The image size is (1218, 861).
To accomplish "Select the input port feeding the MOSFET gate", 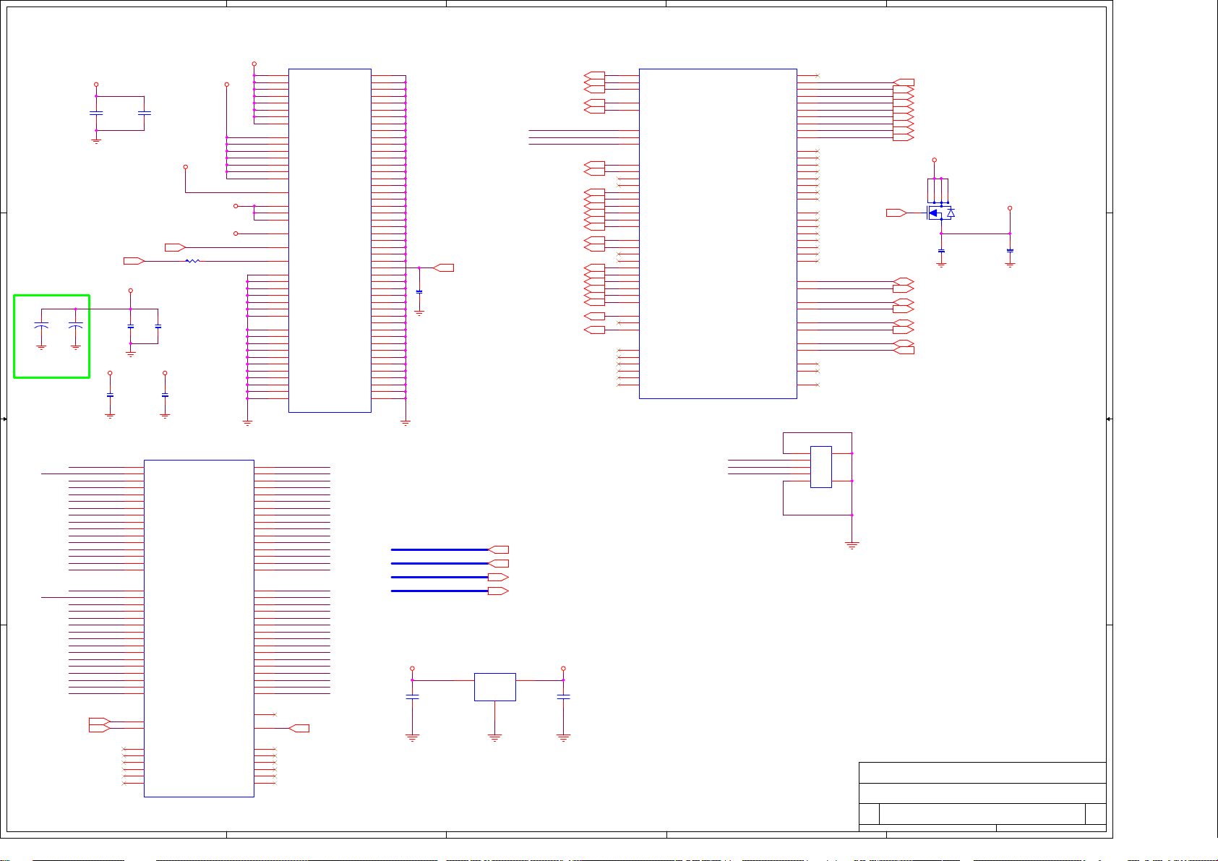I will click(x=896, y=213).
